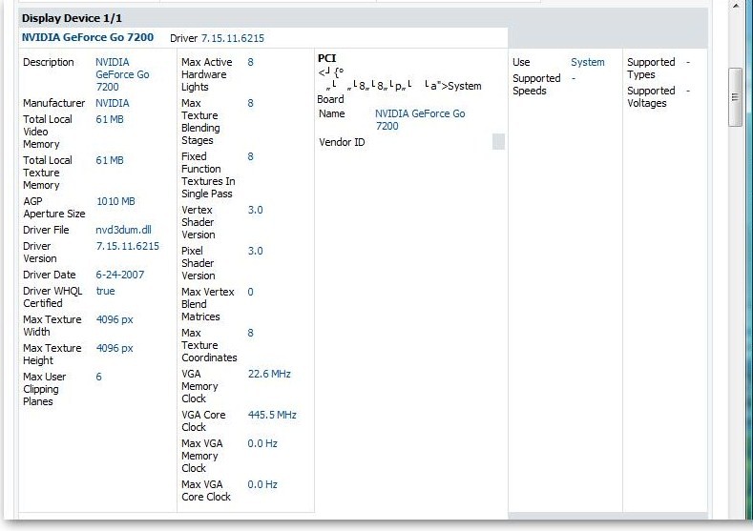Select the Max Vertex Blend Matrices value 0

[x=250, y=292]
